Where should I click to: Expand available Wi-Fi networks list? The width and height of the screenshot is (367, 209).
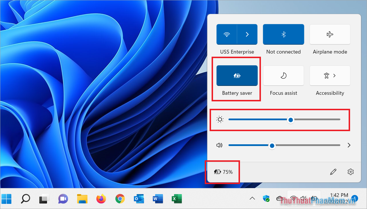tap(247, 34)
